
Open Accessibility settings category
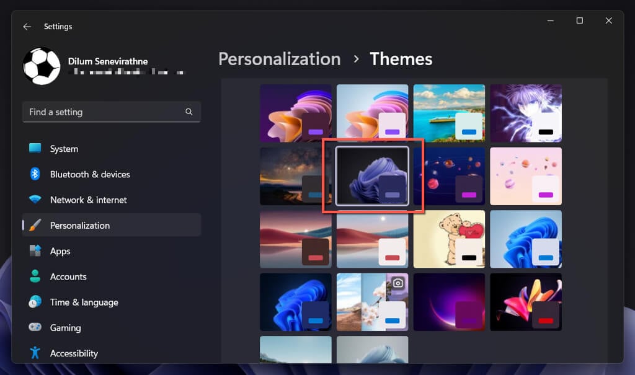(x=112, y=353)
